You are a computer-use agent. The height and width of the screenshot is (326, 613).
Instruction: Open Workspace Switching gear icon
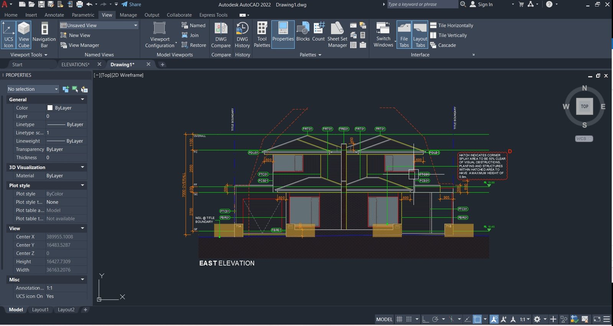pyautogui.click(x=537, y=319)
